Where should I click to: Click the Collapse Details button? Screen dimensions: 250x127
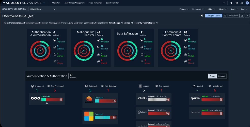point(214,15)
